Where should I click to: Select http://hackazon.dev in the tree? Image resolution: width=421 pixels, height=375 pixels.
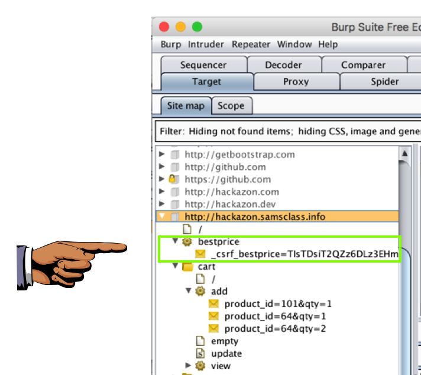pyautogui.click(x=230, y=204)
